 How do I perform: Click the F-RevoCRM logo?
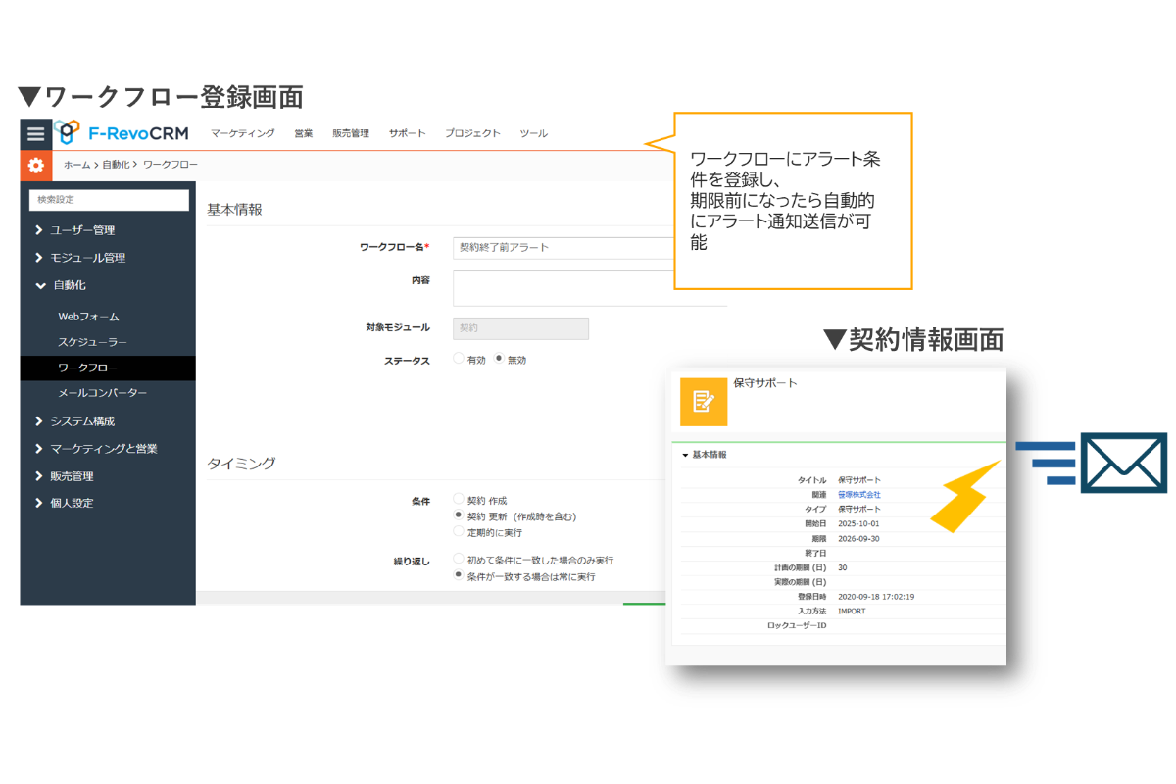[122, 133]
